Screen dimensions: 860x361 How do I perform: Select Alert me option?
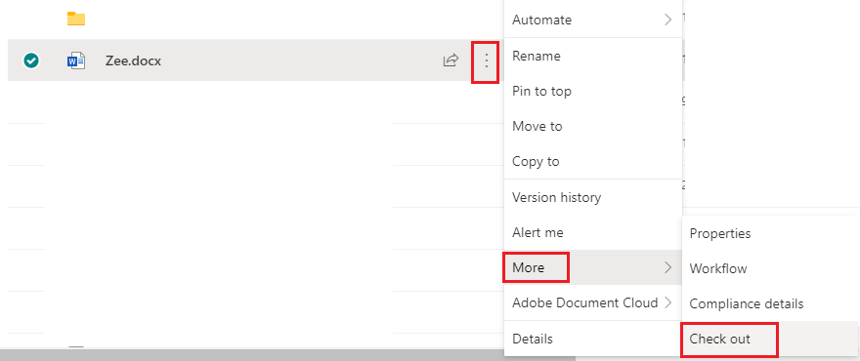593,232
